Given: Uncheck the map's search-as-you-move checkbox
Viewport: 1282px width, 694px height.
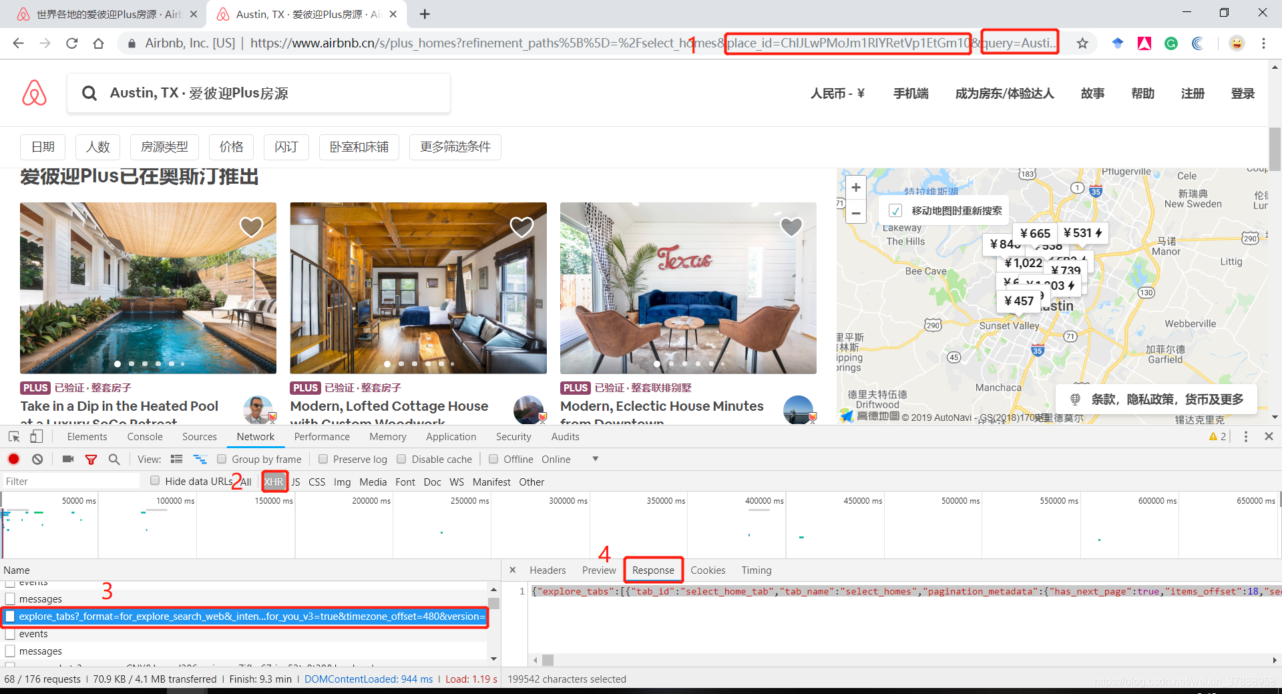Looking at the screenshot, I should [x=895, y=211].
